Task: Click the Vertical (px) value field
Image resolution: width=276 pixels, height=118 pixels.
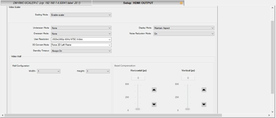Action: 188,78
